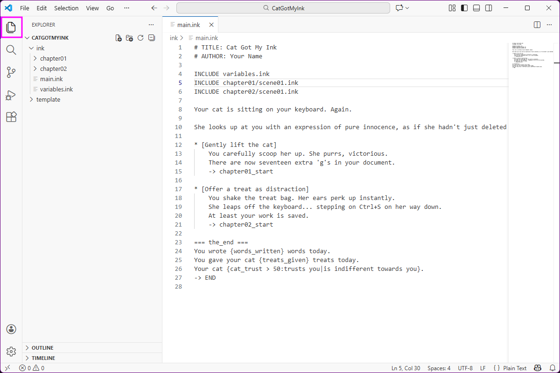Create a new folder in the Explorer
This screenshot has width=560, height=373.
(129, 38)
